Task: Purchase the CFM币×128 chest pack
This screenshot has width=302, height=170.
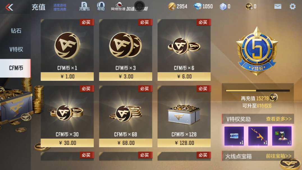Action: point(184,116)
